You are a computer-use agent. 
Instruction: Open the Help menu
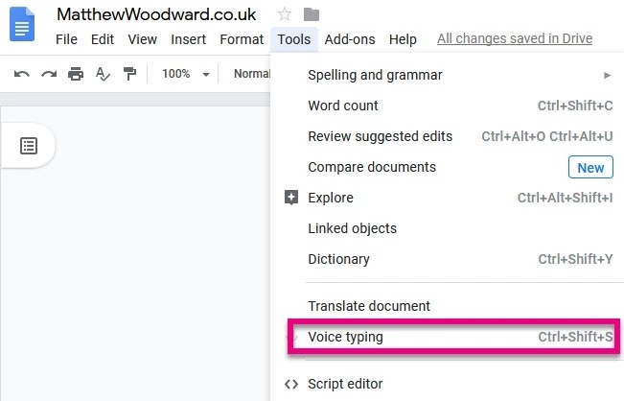tap(403, 39)
